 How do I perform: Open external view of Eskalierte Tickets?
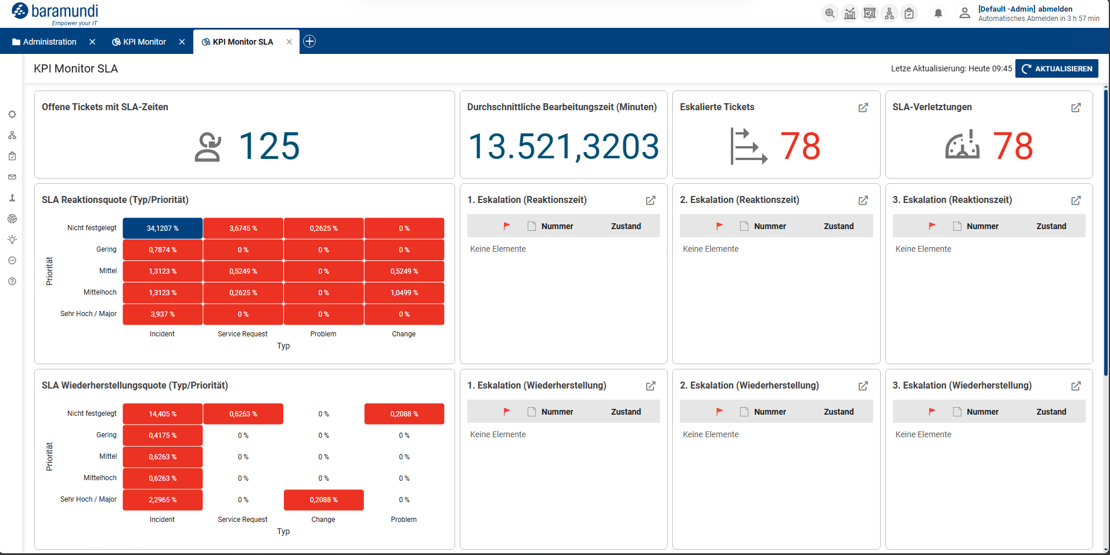click(863, 107)
